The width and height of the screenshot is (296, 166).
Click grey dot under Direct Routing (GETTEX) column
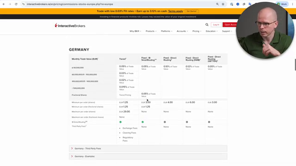coord(209,122)
